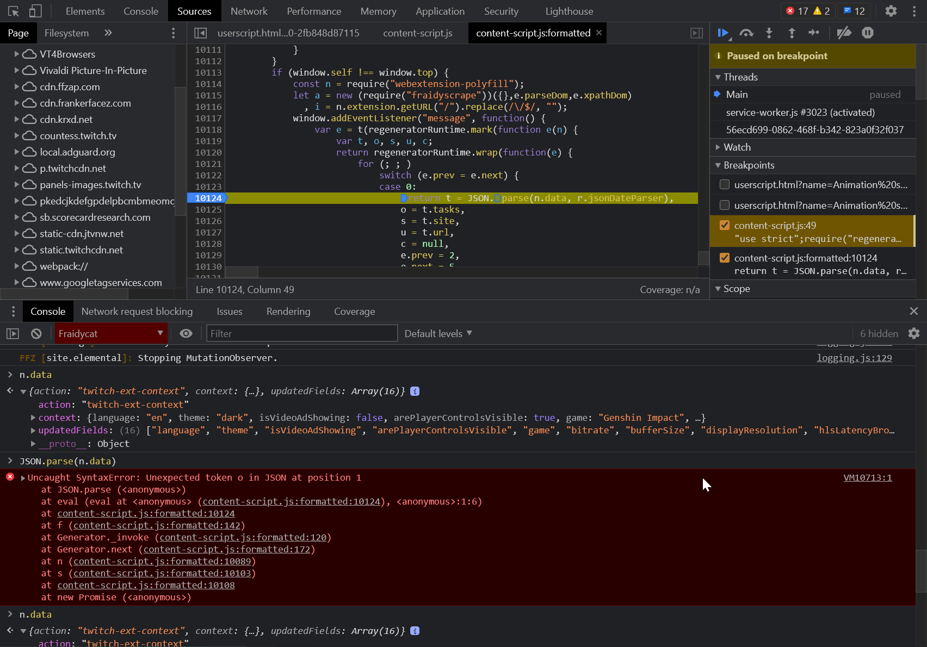Follow content-script.js:formatted:10089 stack link
The height and width of the screenshot is (647, 927).
click(x=162, y=561)
